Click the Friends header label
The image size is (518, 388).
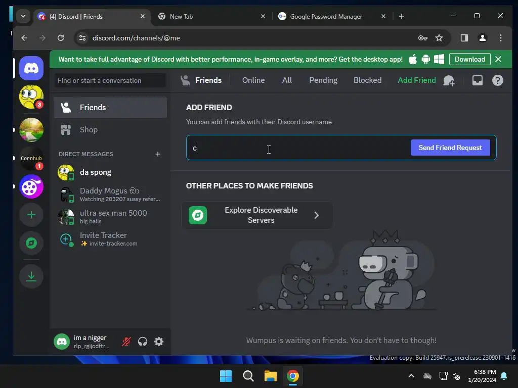tap(208, 80)
